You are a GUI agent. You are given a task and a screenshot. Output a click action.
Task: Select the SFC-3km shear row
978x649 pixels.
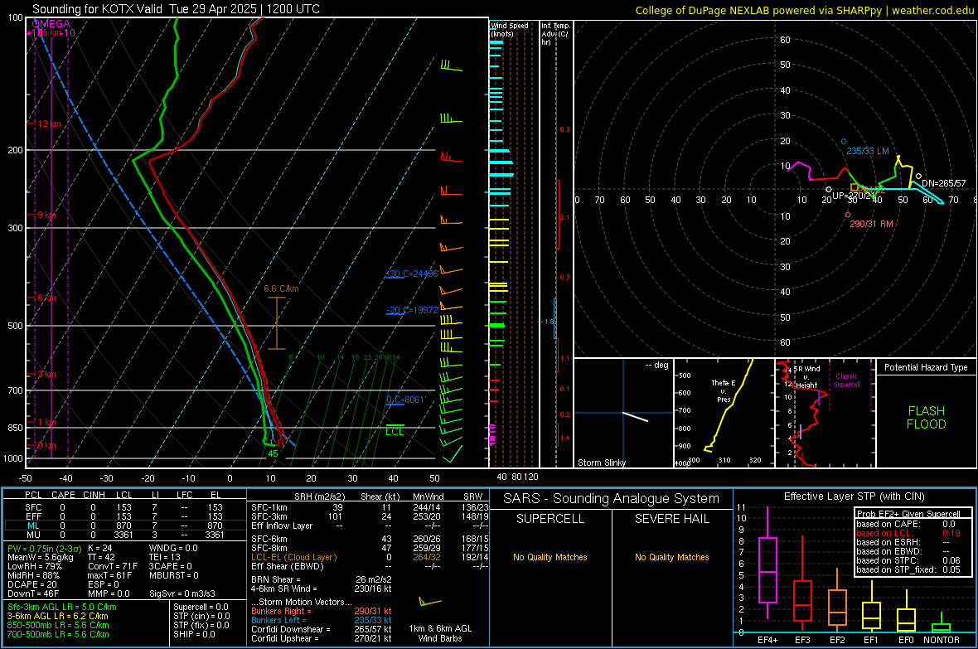click(x=370, y=516)
